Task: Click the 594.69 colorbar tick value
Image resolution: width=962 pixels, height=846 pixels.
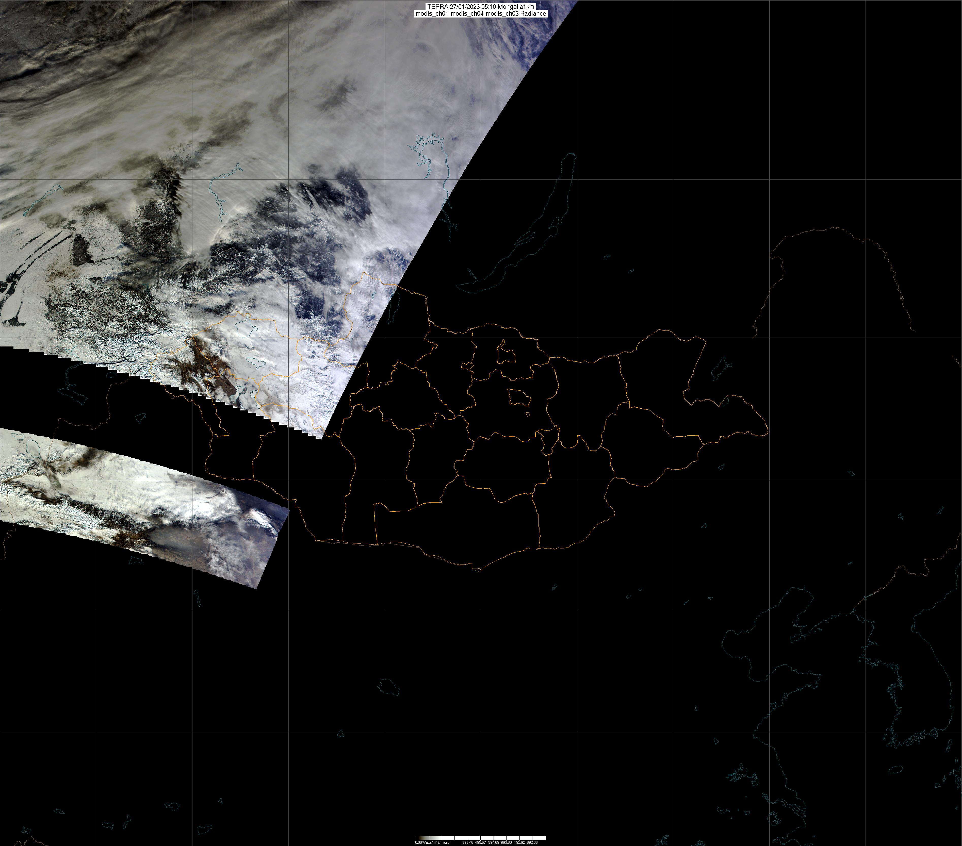Action: point(494,843)
